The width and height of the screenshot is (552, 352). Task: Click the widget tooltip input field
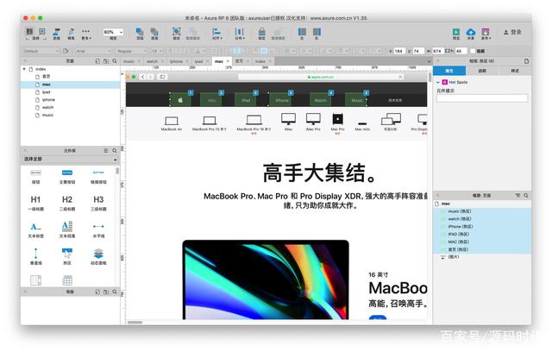[x=482, y=98]
